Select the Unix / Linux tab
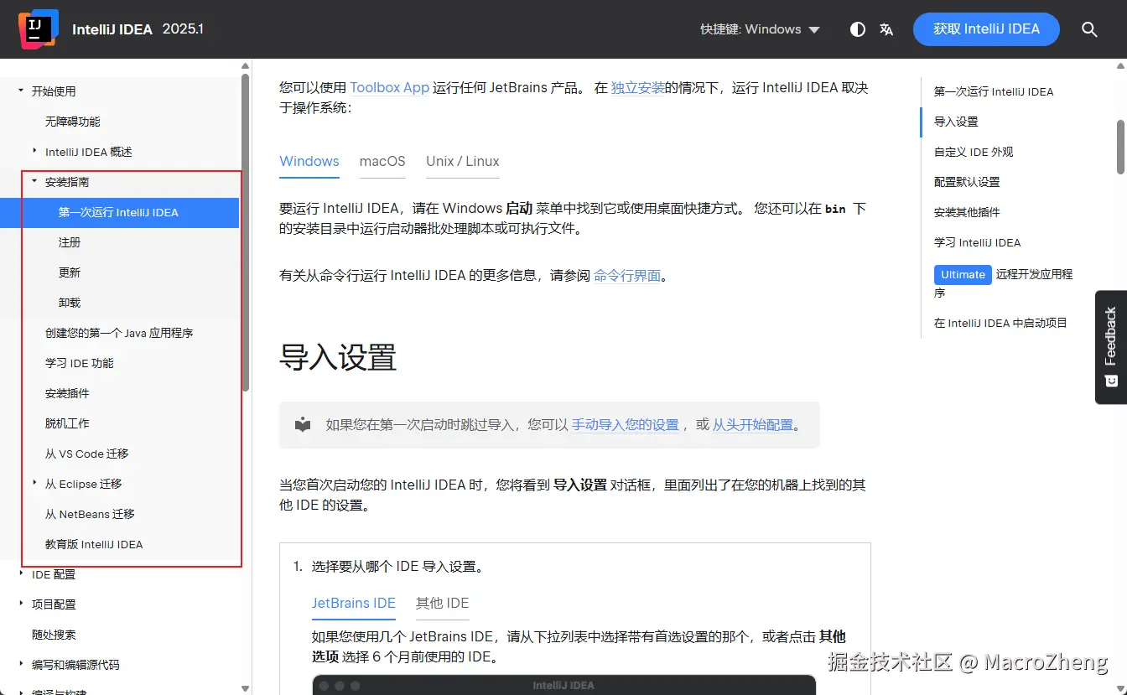This screenshot has width=1127, height=695. [x=463, y=162]
